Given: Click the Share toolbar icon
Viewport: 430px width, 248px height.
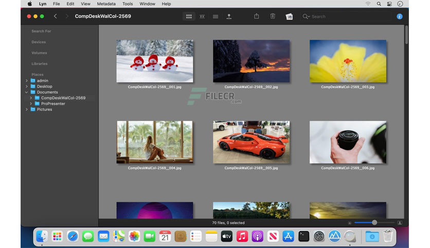Looking at the screenshot, I should click(257, 16).
